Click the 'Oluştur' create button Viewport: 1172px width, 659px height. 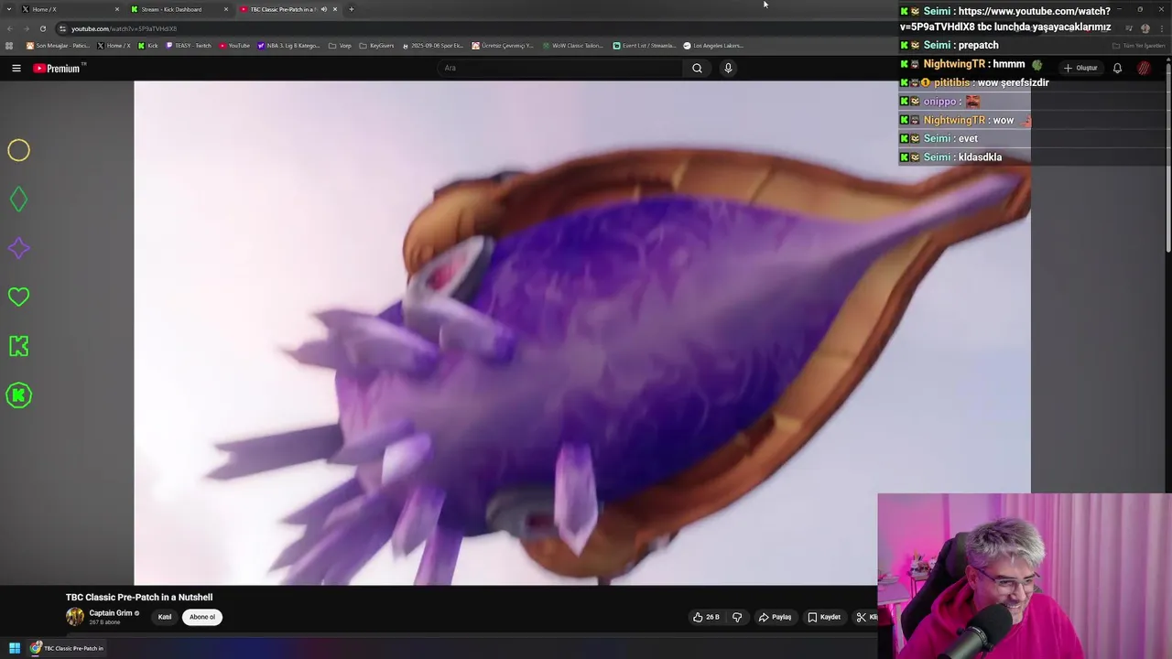1080,68
